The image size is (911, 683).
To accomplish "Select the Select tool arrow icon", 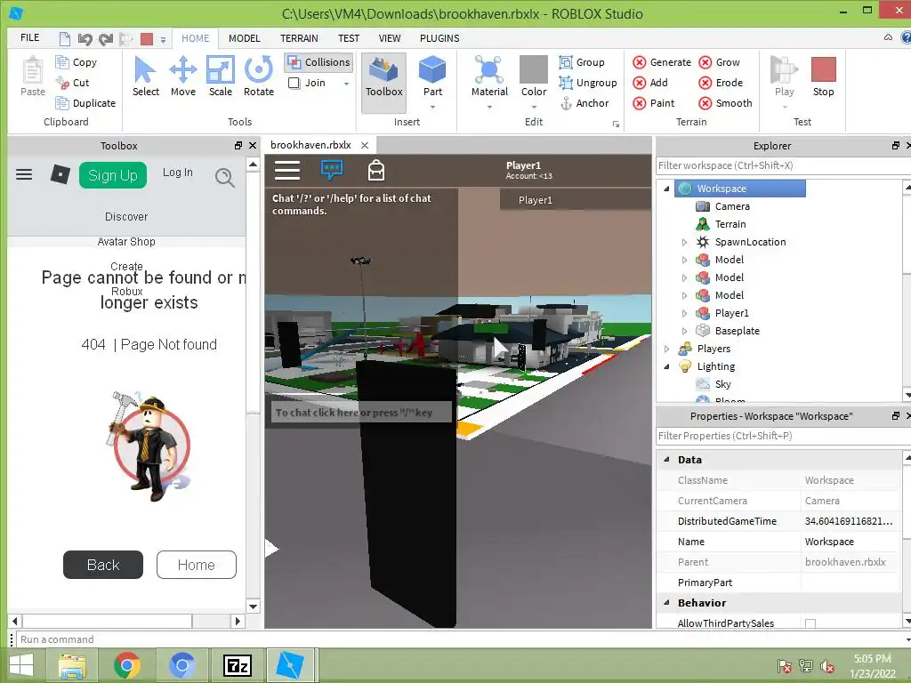I will point(145,69).
